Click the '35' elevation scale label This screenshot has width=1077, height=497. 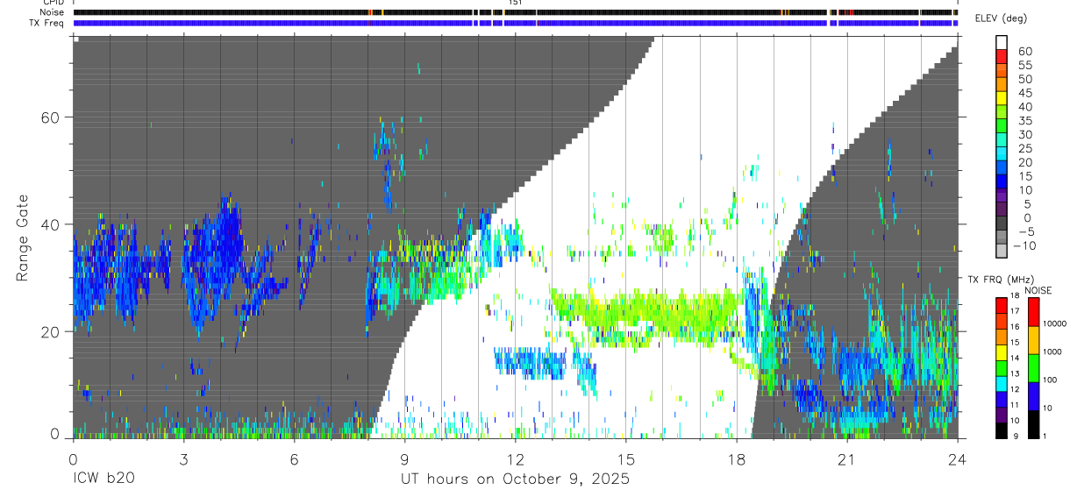(x=1024, y=120)
